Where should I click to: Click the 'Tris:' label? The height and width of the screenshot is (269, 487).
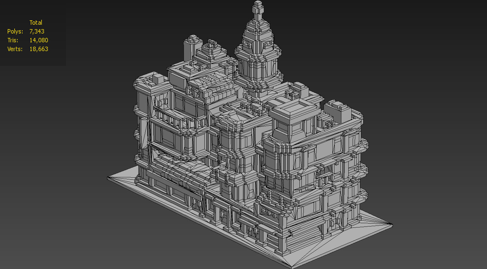[13, 40]
